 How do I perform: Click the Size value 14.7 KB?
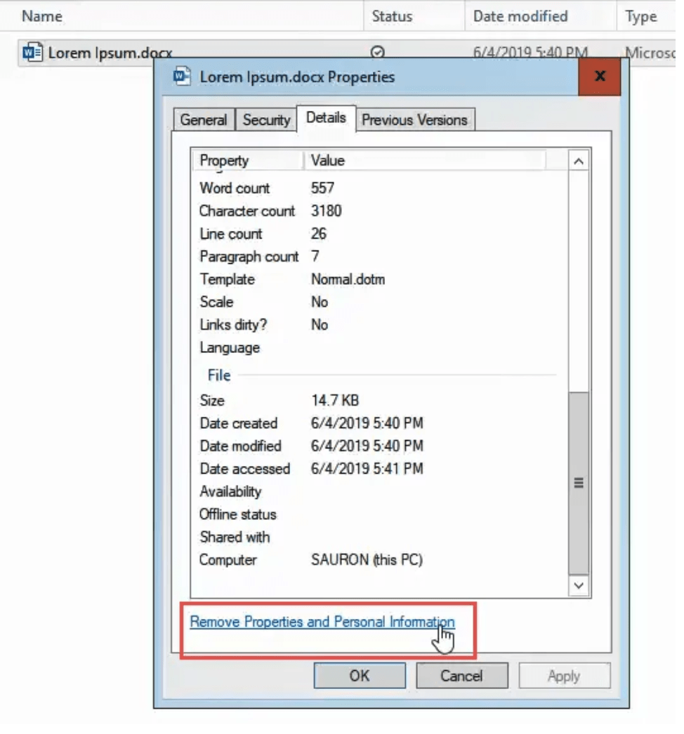[335, 400]
